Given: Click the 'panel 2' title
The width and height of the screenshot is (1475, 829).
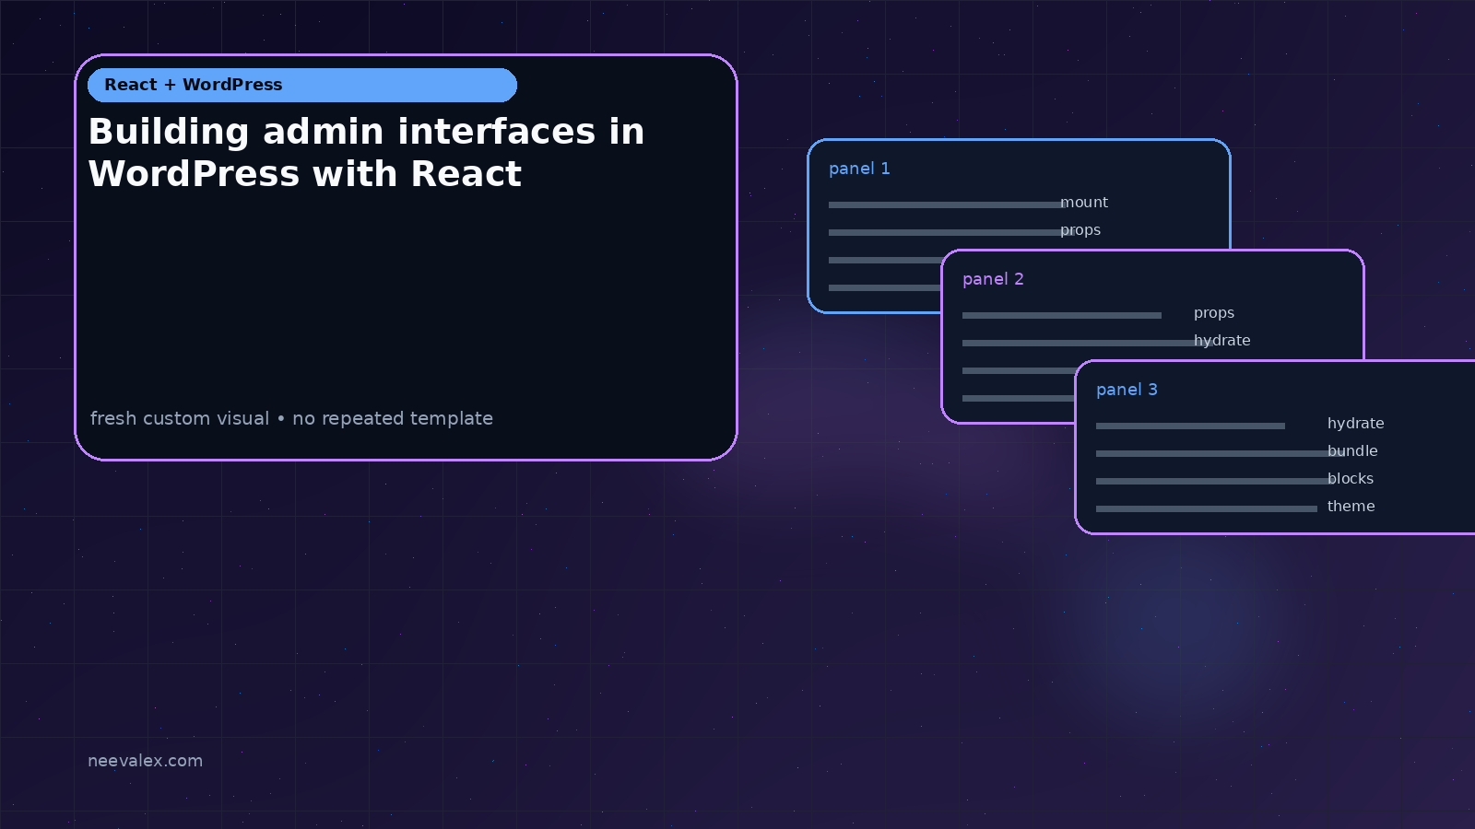Looking at the screenshot, I should point(993,279).
